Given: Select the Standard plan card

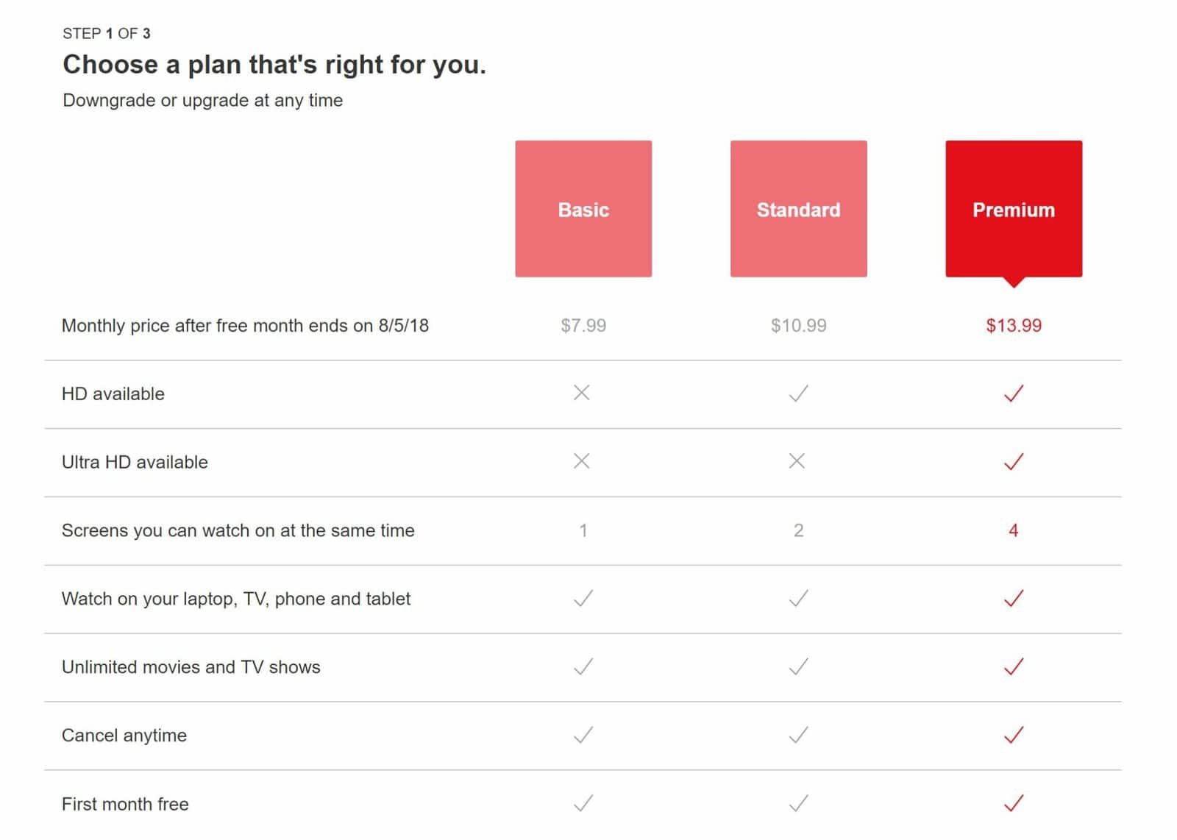Looking at the screenshot, I should click(x=798, y=209).
